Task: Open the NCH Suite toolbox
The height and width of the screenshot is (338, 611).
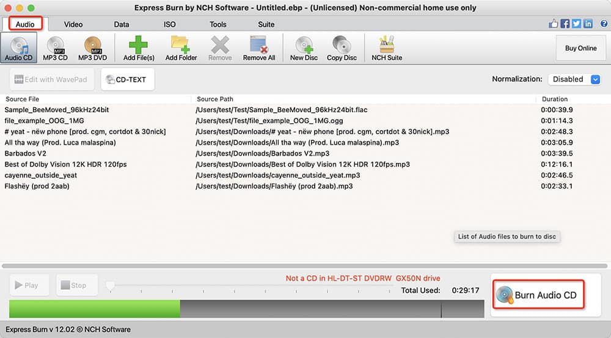Action: (387, 48)
